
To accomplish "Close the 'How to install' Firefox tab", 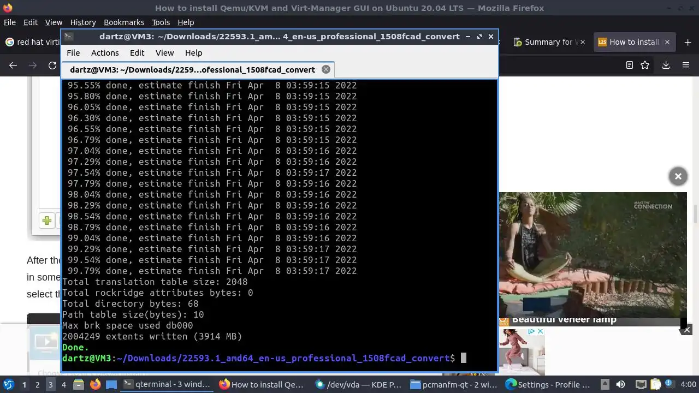I will [x=667, y=42].
